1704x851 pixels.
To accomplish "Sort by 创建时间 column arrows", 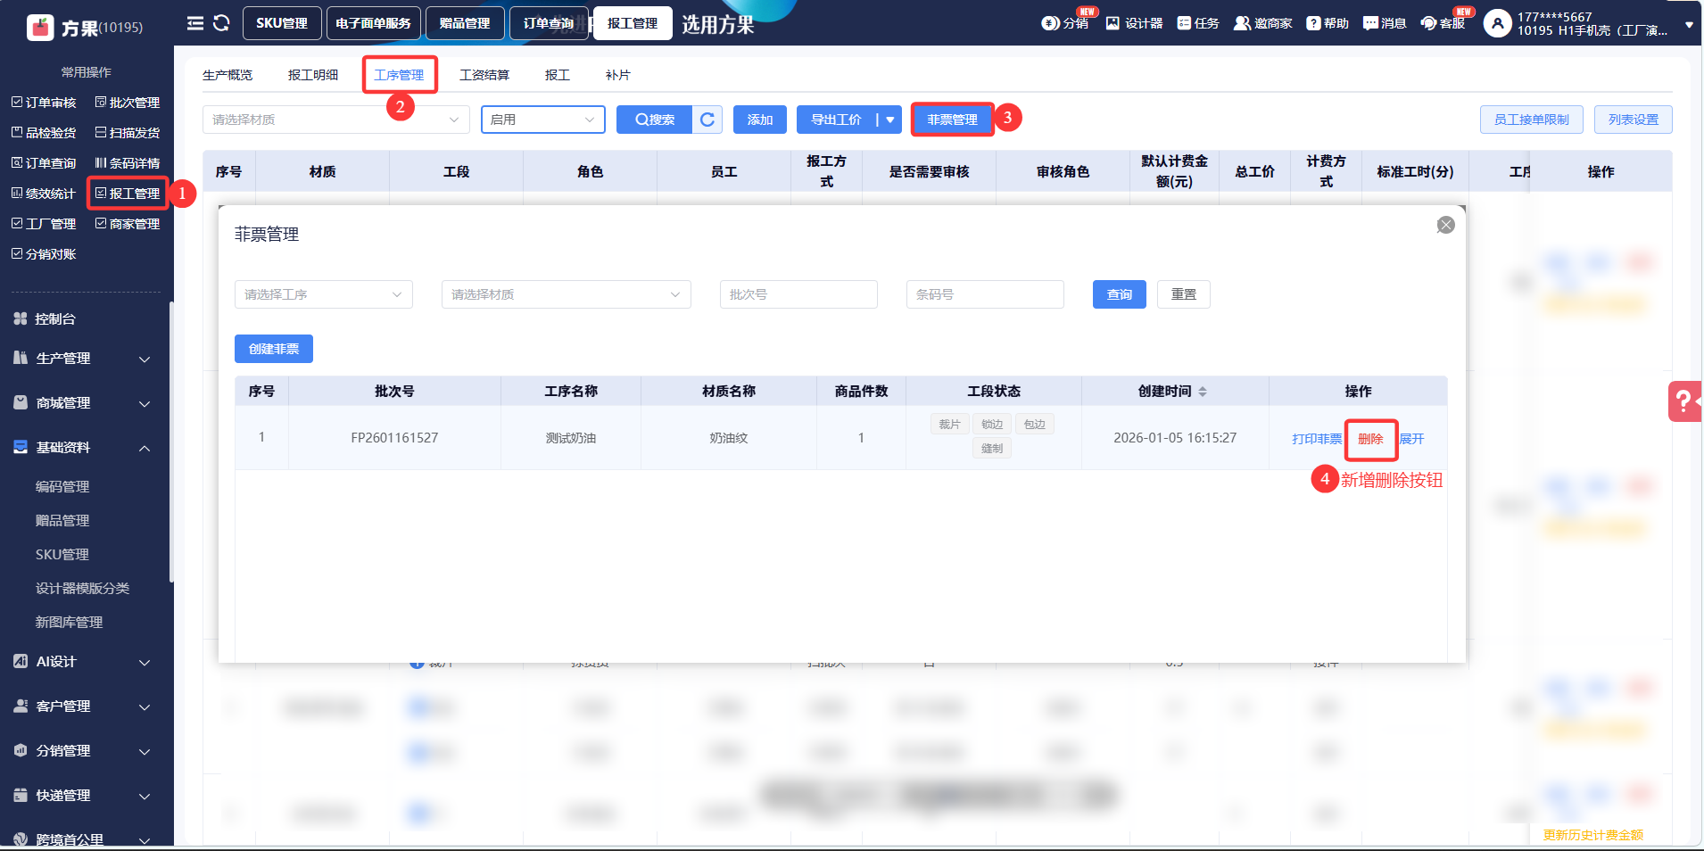I will pyautogui.click(x=1203, y=392).
